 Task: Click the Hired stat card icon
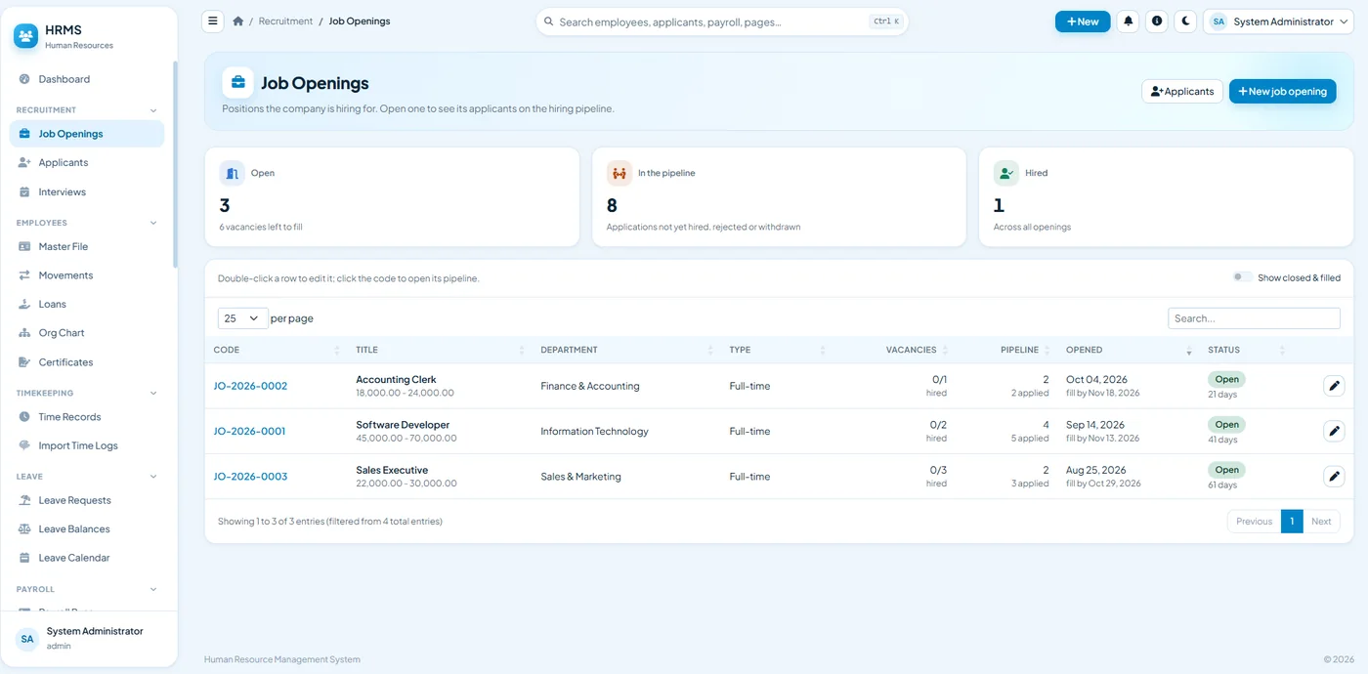(1006, 173)
